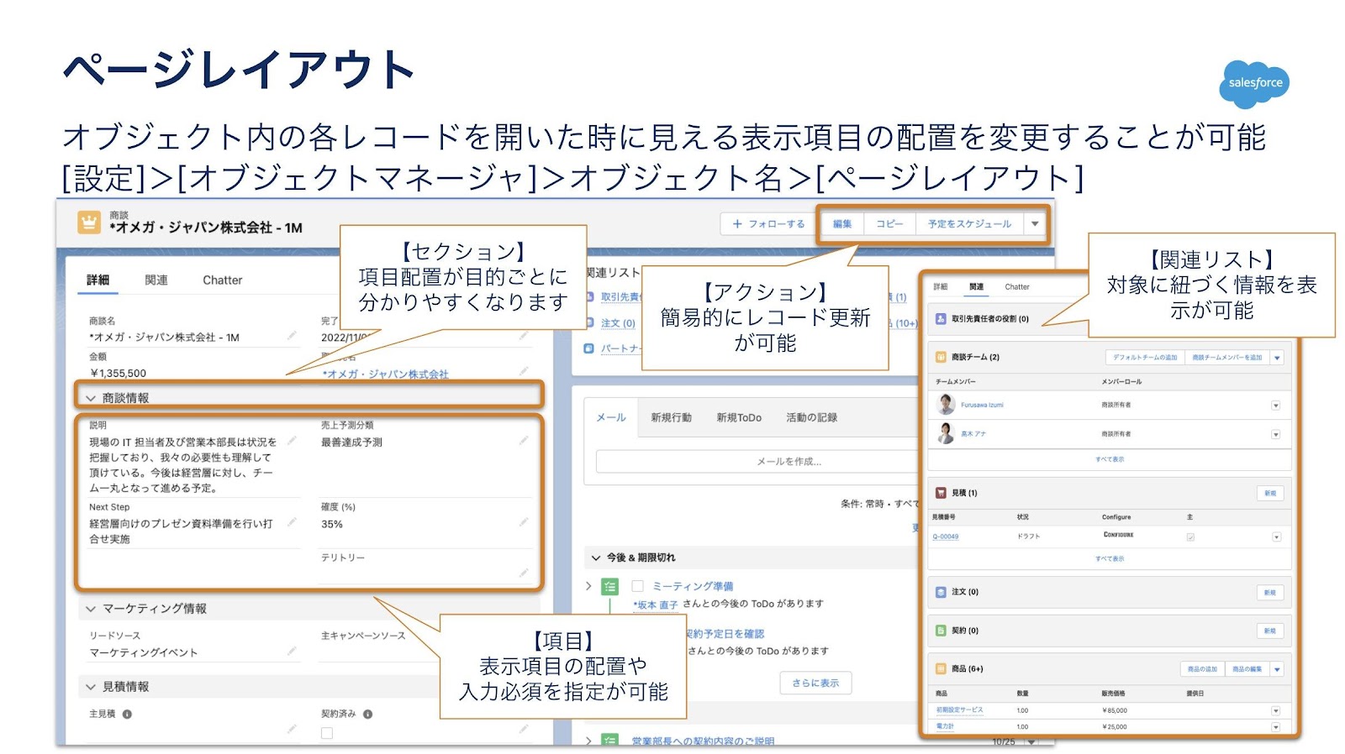Click the 注文 (0) icon in right panel
1345x754 pixels.
click(941, 592)
